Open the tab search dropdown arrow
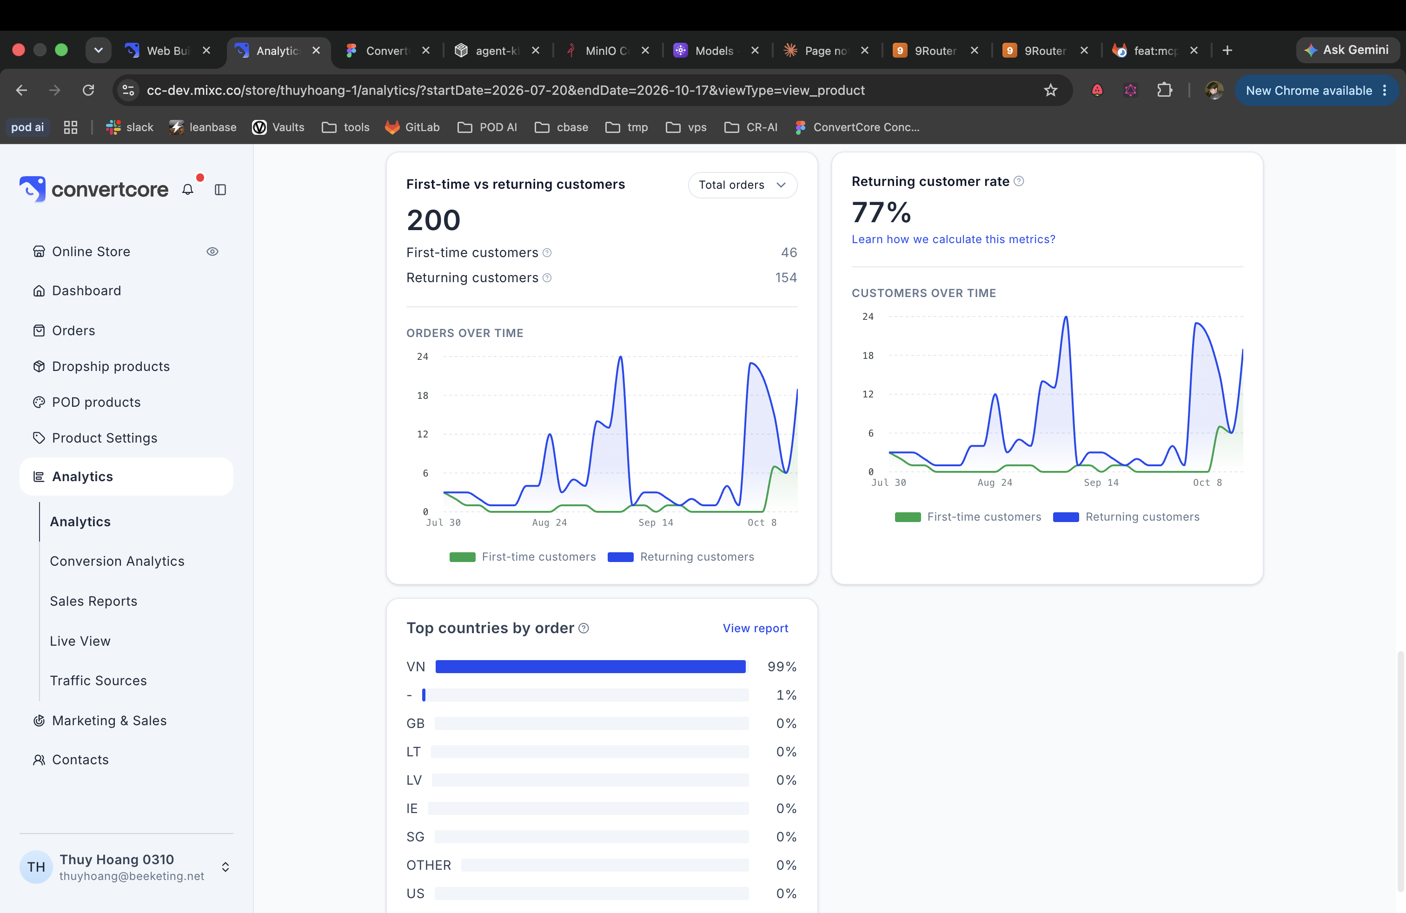Screen dimensions: 1406x913 coord(99,51)
